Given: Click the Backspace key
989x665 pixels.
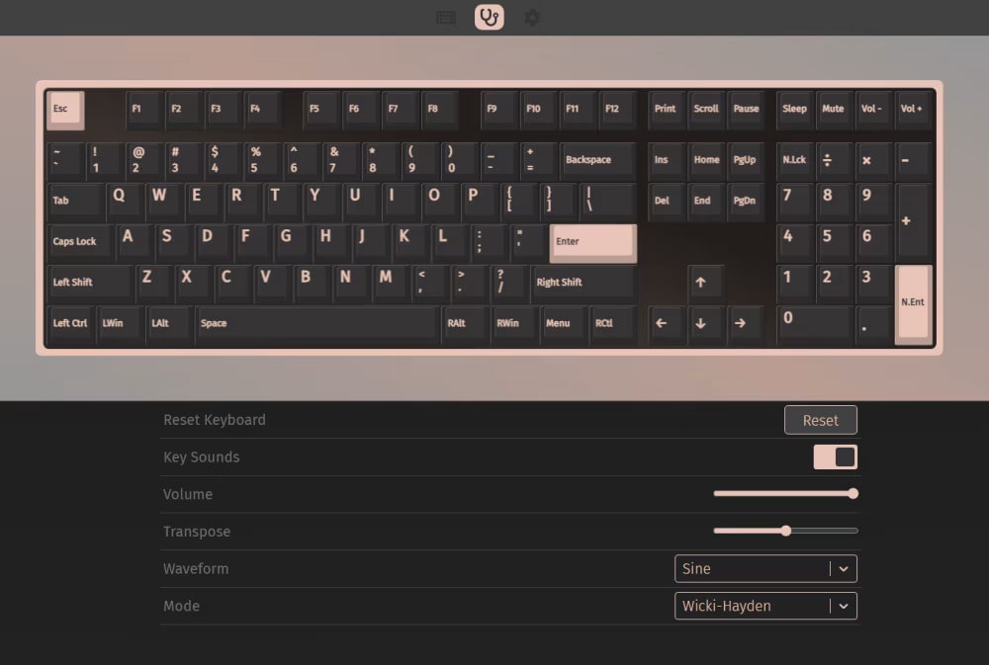Looking at the screenshot, I should tap(596, 160).
